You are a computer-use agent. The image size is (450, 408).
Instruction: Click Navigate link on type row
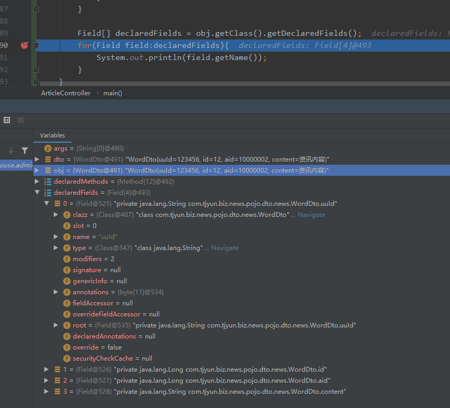[224, 248]
